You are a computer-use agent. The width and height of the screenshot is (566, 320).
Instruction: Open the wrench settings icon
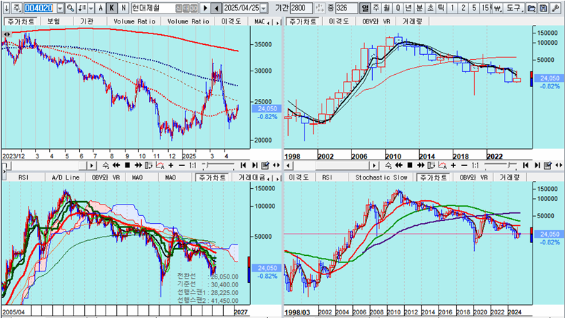(x=555, y=8)
